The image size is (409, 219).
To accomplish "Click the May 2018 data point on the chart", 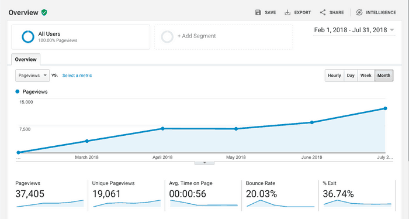I will click(236, 129).
